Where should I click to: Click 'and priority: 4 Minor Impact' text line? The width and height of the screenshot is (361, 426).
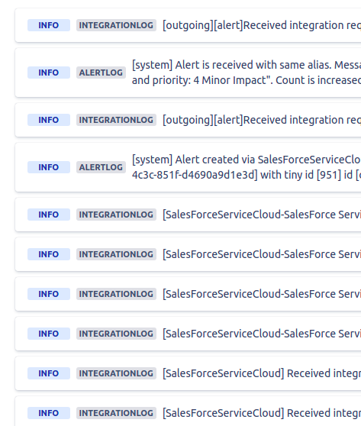(x=247, y=80)
